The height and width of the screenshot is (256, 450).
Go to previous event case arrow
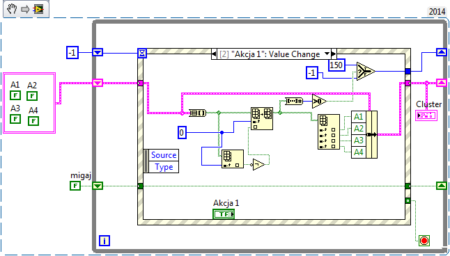click(x=214, y=54)
